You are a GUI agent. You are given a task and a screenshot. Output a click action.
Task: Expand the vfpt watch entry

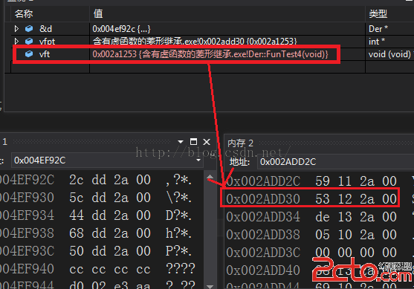coord(16,41)
